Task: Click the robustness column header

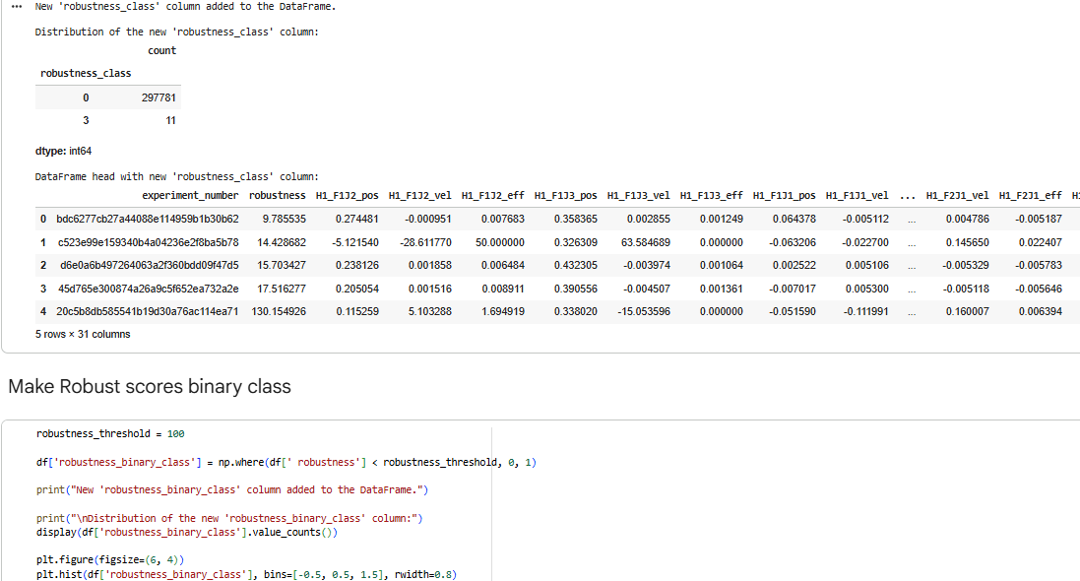Action: pos(278,195)
